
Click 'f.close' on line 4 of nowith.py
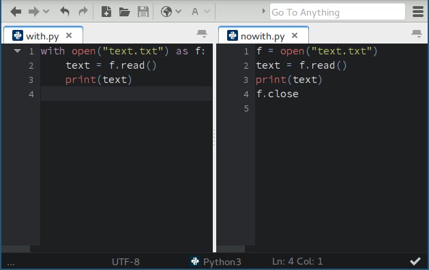278,94
